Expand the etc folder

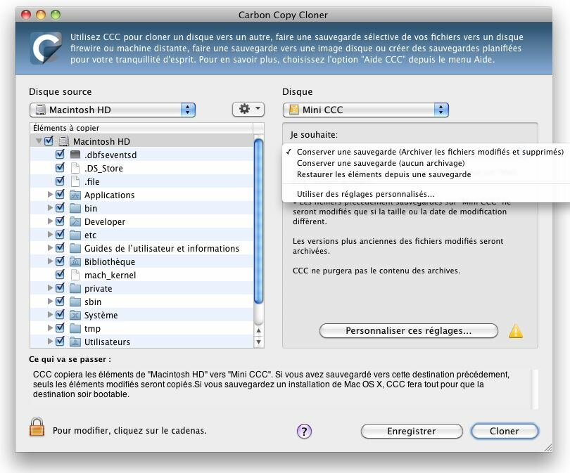coord(50,235)
